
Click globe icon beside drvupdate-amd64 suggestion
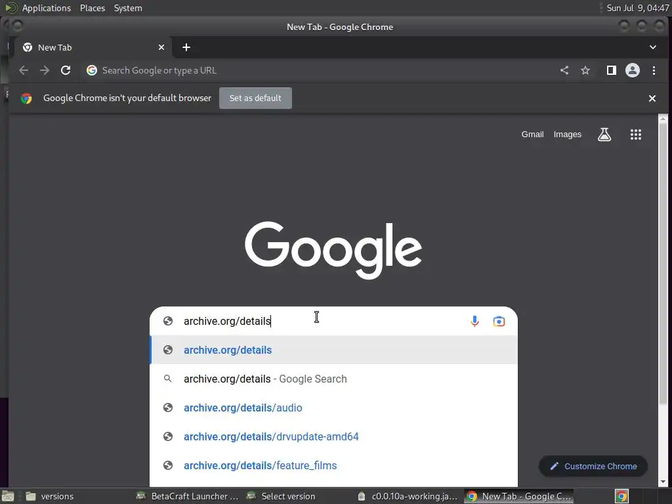coord(168,436)
